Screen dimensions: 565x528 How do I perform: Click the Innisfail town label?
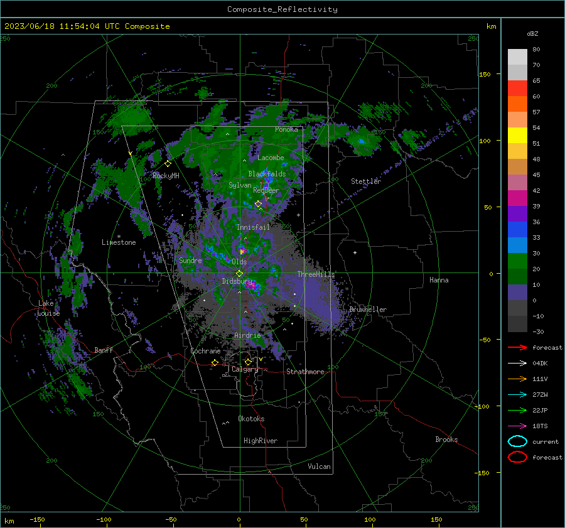(253, 227)
